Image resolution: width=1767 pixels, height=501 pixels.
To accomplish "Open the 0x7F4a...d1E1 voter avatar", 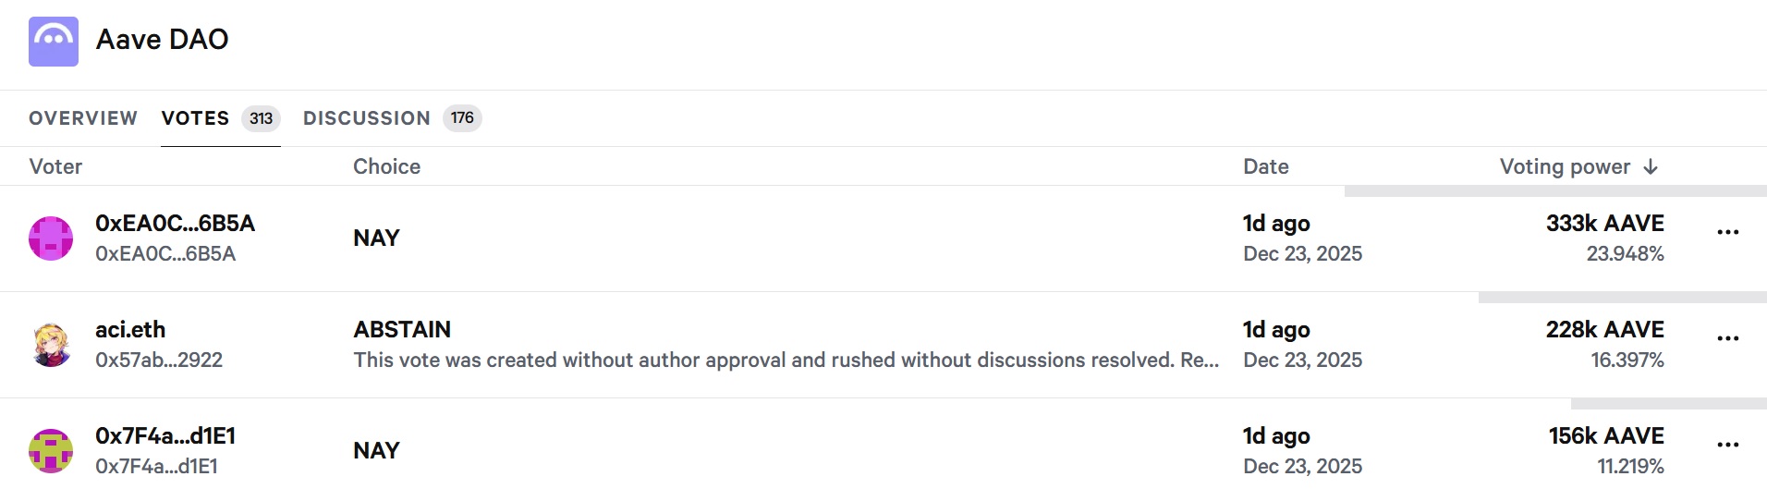I will click(x=51, y=451).
